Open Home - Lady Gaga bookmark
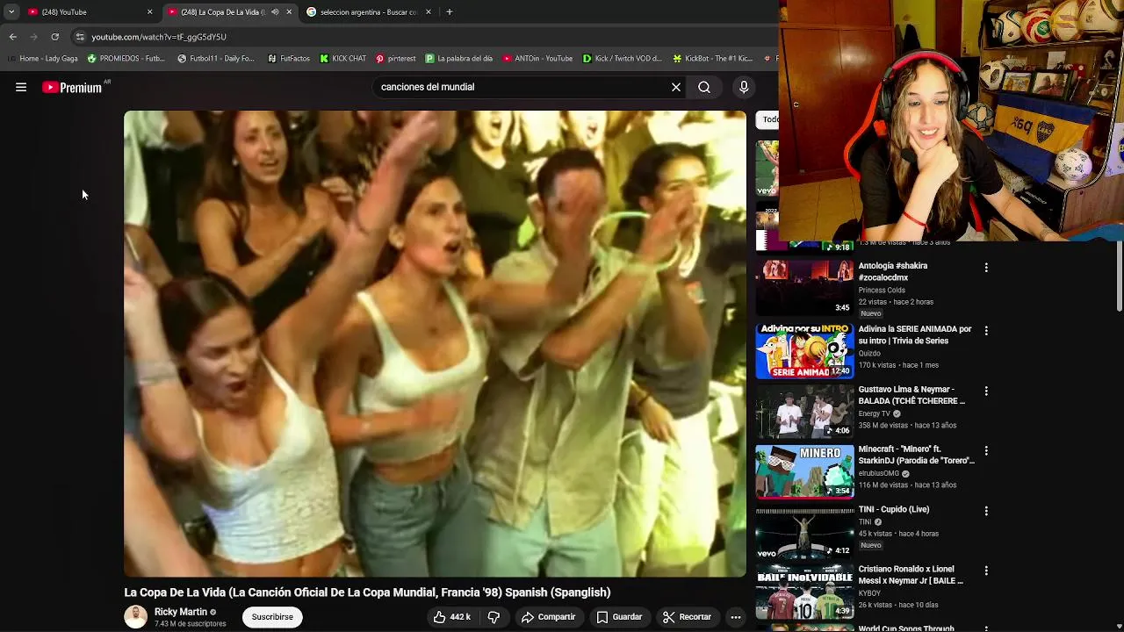This screenshot has height=632, width=1124. [x=42, y=59]
